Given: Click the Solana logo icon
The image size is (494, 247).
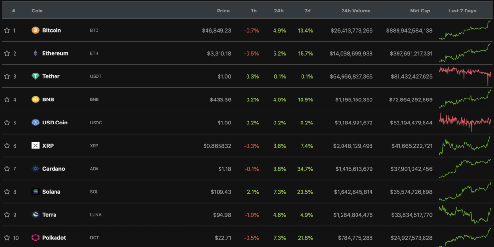Looking at the screenshot, I should (x=35, y=192).
